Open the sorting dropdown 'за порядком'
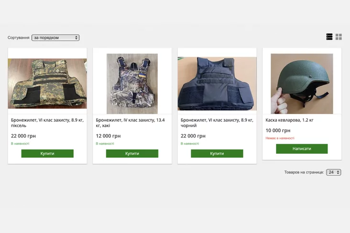 coord(55,38)
